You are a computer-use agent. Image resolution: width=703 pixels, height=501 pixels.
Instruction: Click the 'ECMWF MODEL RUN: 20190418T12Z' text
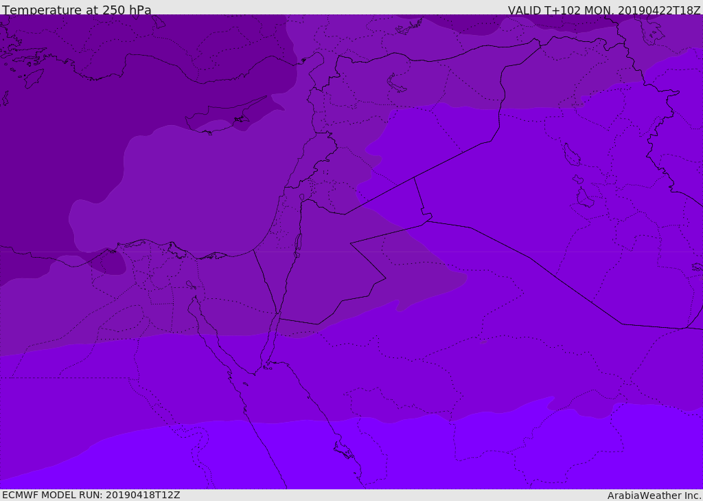(91, 495)
